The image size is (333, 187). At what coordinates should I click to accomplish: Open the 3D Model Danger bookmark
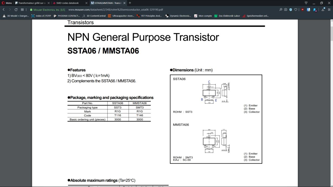[x=16, y=16]
